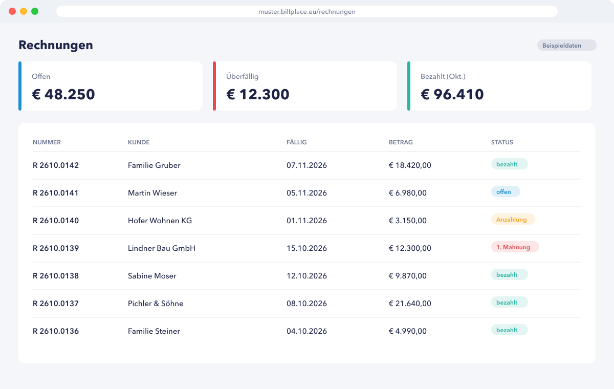Select customer Familie Gruber
Image resolution: width=614 pixels, height=389 pixels.
(x=154, y=165)
